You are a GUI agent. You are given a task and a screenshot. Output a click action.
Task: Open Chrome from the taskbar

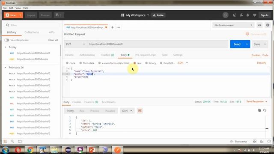(x=30, y=150)
